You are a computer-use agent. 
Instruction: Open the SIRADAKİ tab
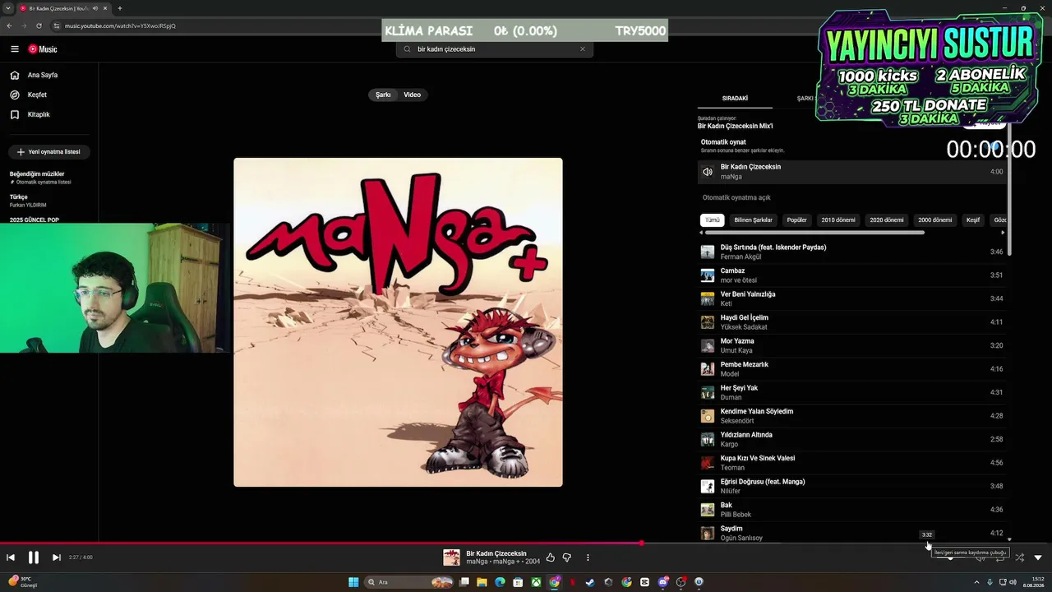(735, 99)
